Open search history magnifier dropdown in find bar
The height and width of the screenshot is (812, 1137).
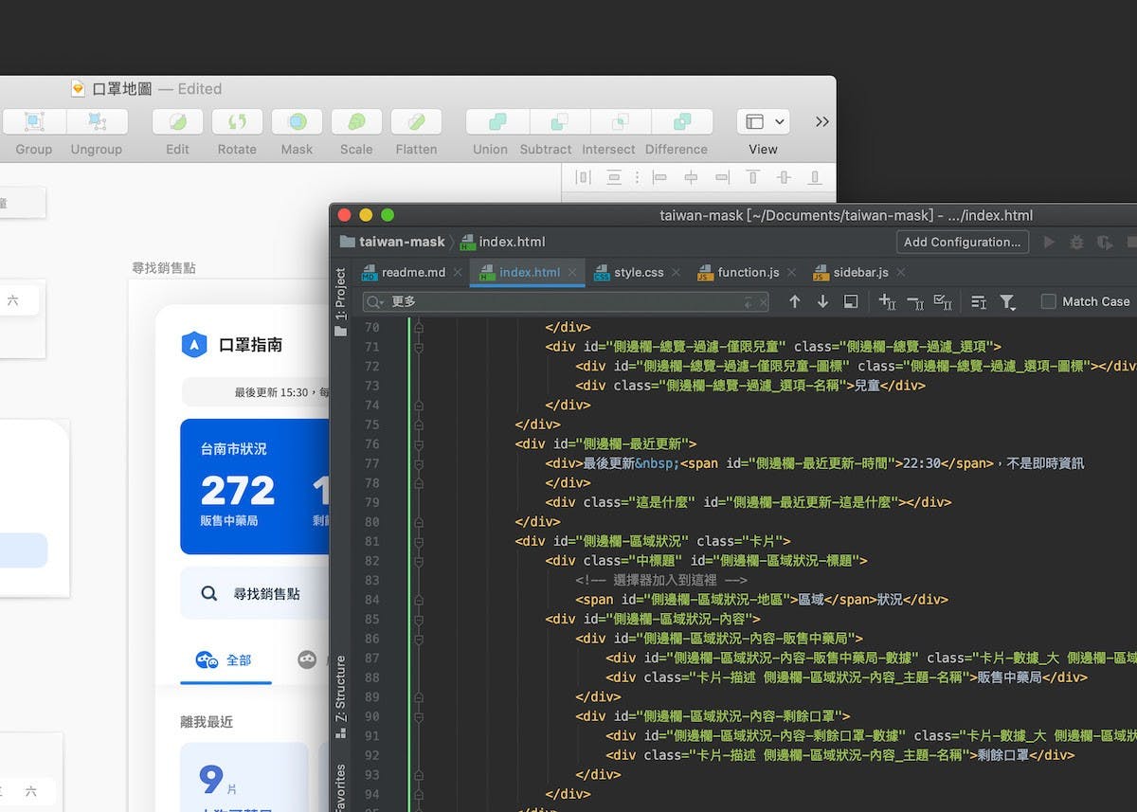click(375, 302)
